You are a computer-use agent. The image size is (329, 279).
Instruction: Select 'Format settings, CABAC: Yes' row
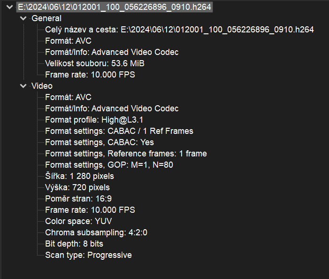pyautogui.click(x=99, y=143)
